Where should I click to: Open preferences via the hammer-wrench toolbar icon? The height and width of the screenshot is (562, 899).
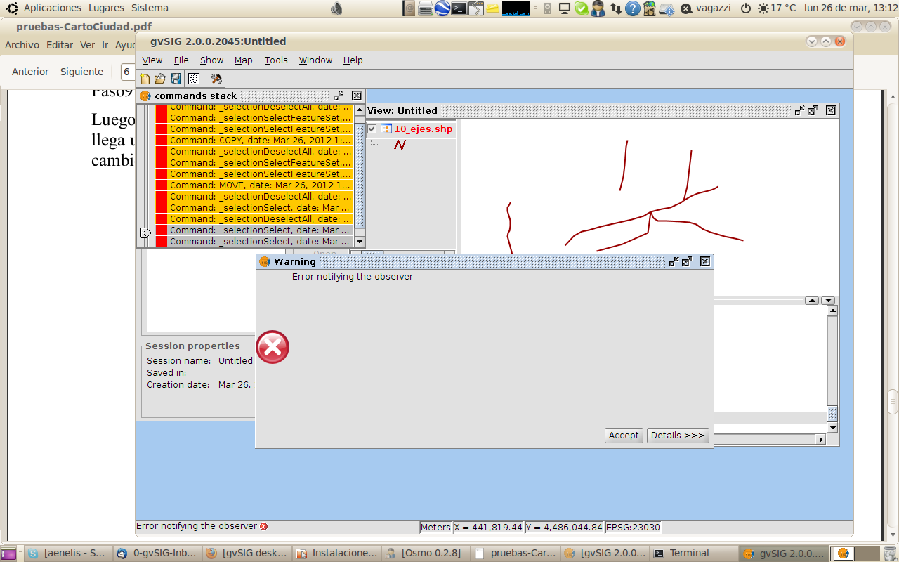(216, 79)
